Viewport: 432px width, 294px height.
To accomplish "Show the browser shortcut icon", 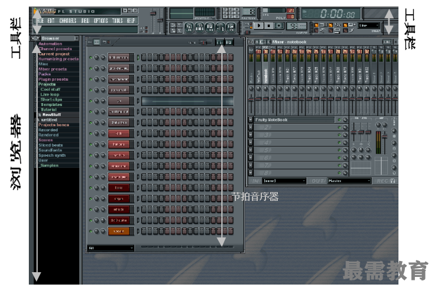I will (220, 27).
